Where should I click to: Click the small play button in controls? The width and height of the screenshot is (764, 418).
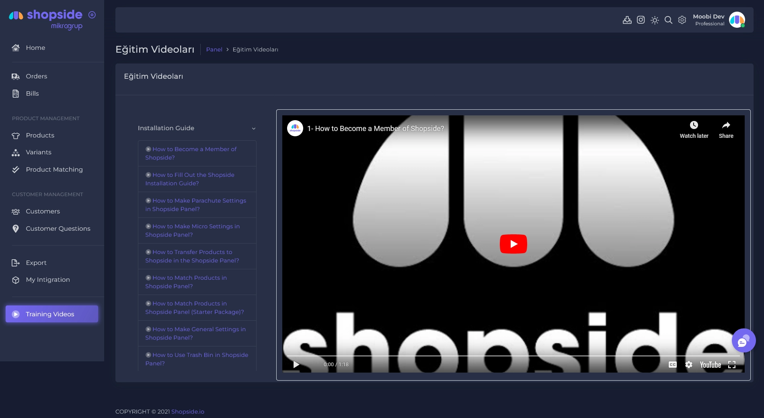click(x=296, y=365)
